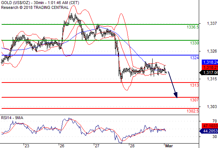
Task: Click the black 1,317.06 current price tag
Action: (209, 73)
